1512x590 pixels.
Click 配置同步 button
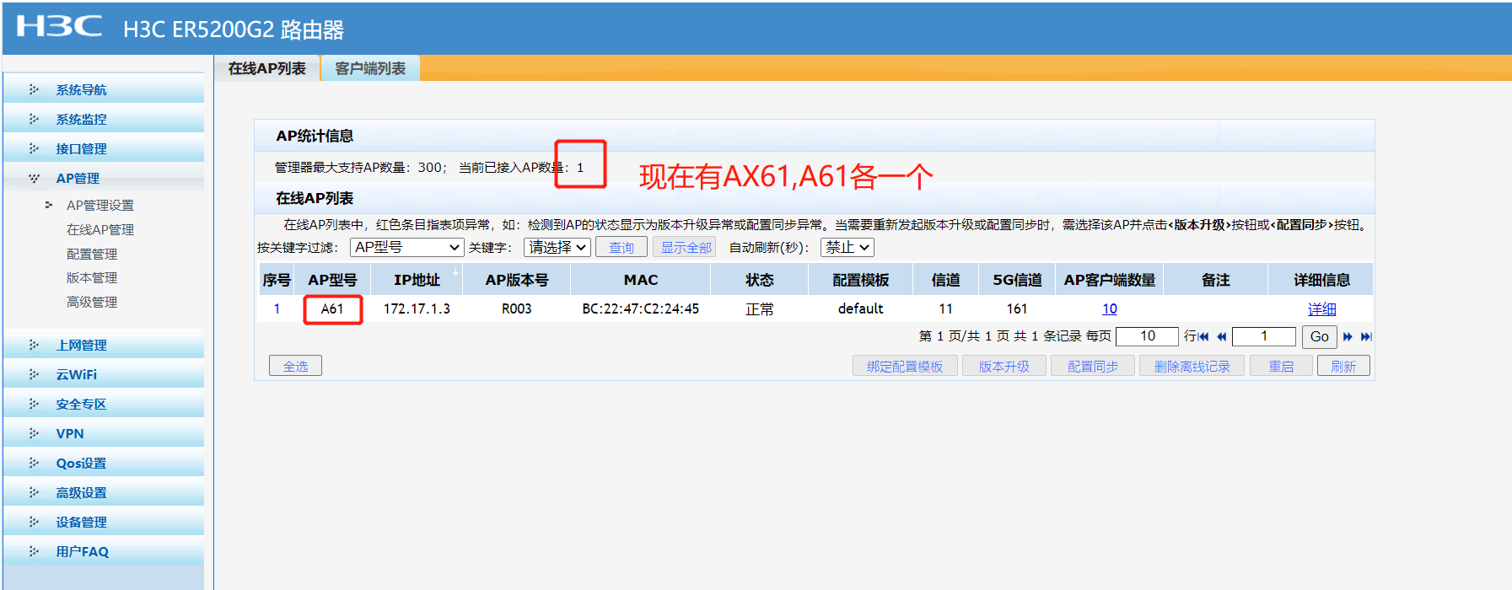(1093, 366)
